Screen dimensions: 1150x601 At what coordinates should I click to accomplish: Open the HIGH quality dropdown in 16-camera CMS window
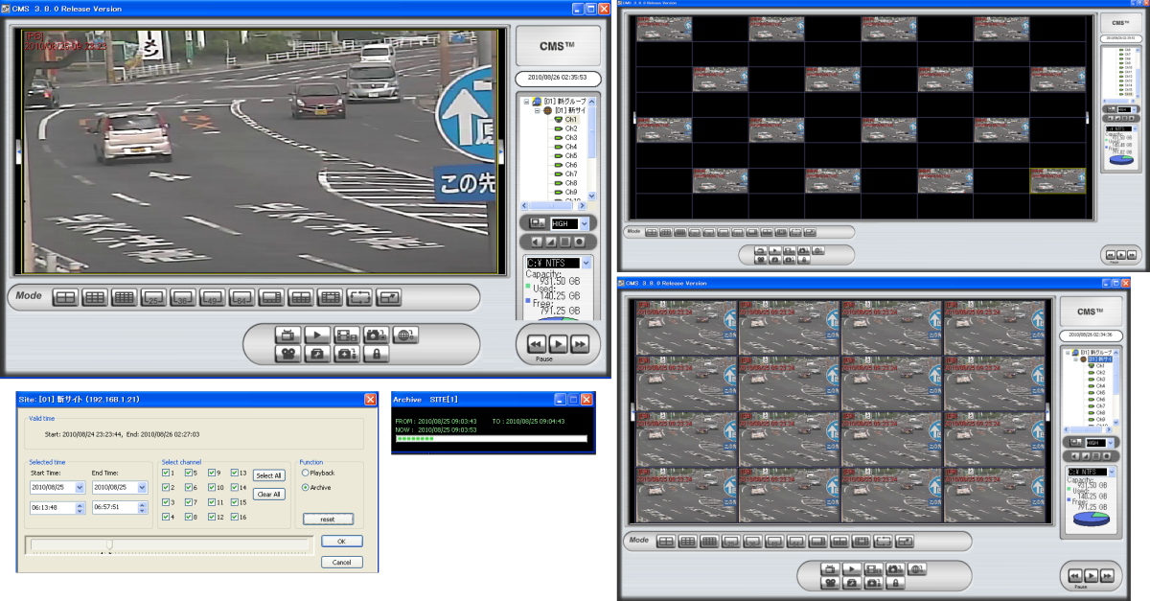tap(1110, 443)
